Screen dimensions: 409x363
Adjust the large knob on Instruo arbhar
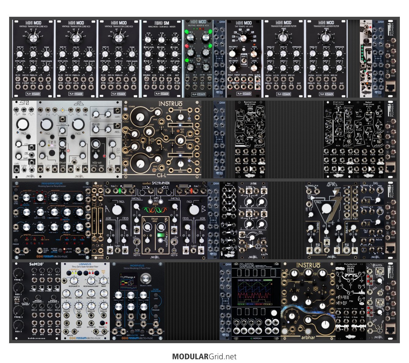(326, 325)
